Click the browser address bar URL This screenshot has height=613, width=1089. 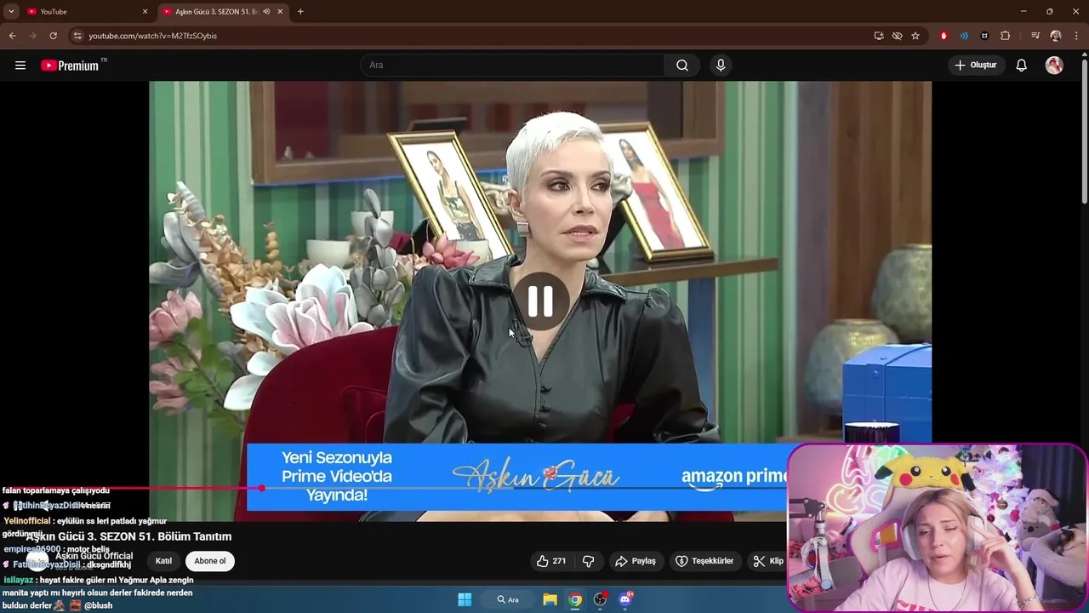[153, 36]
